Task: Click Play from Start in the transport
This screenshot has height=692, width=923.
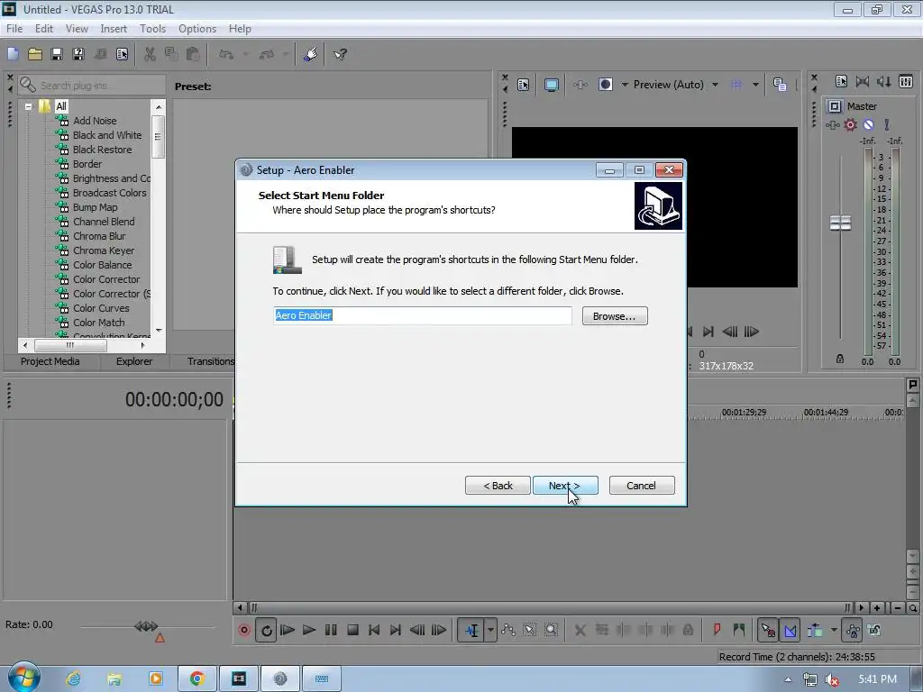Action: pos(288,630)
